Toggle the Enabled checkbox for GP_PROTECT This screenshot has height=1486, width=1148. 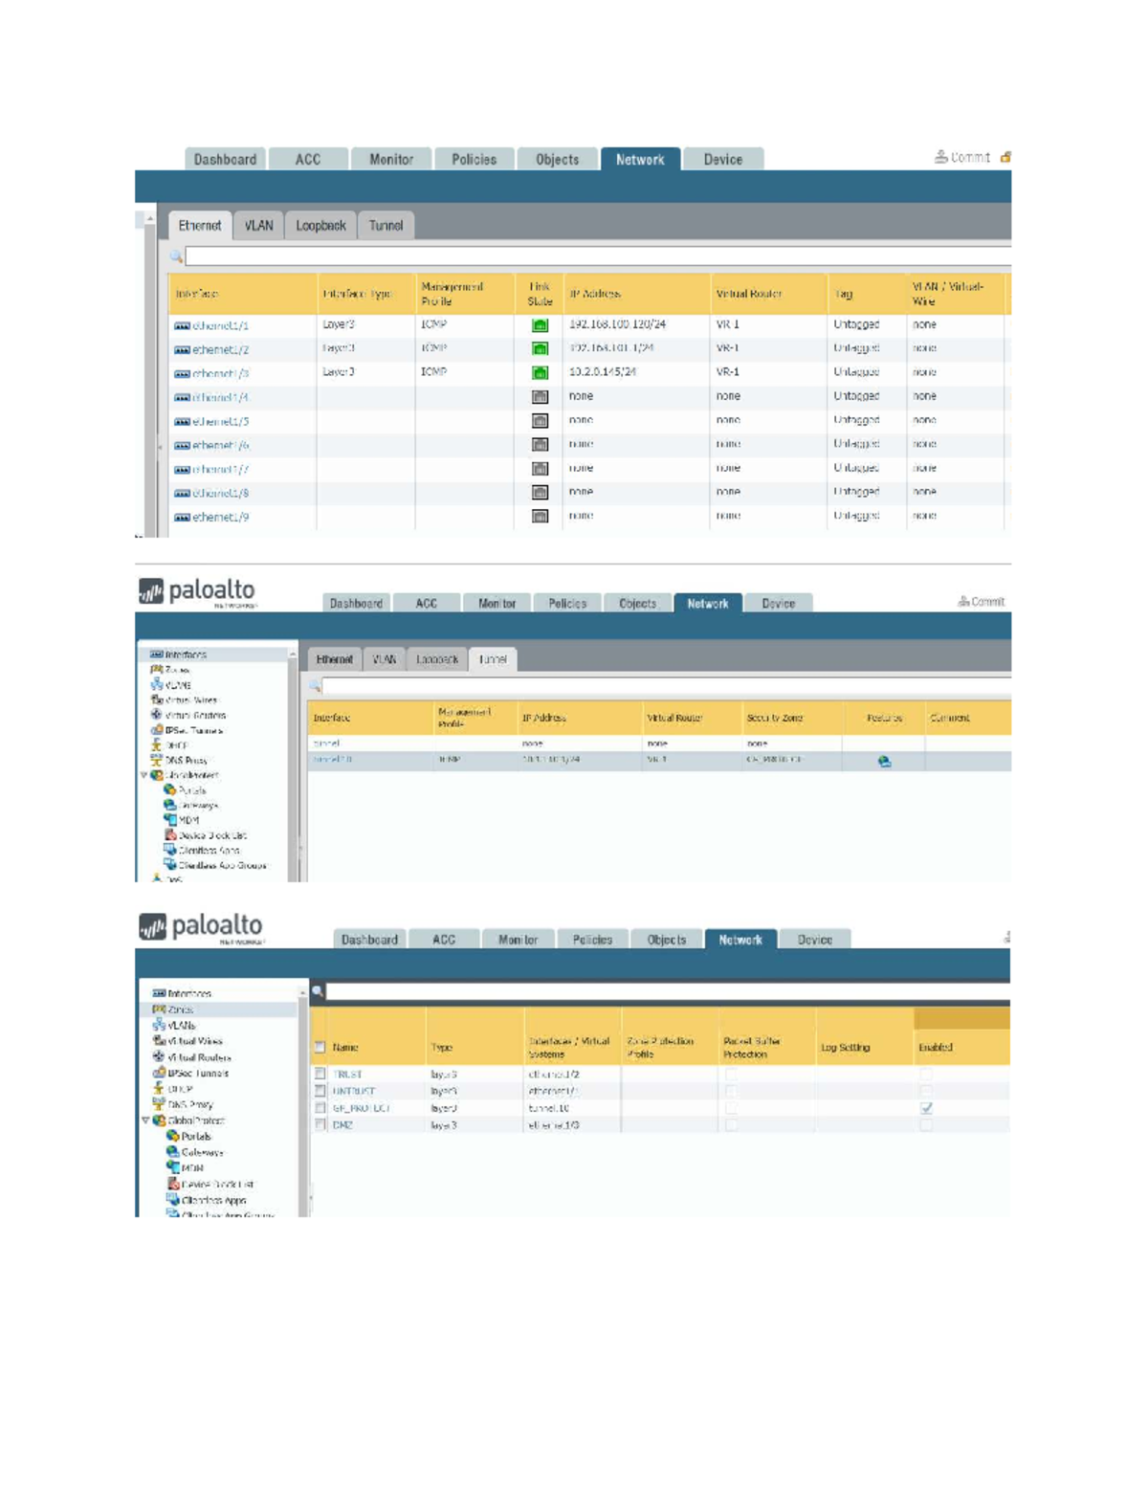tap(926, 1108)
